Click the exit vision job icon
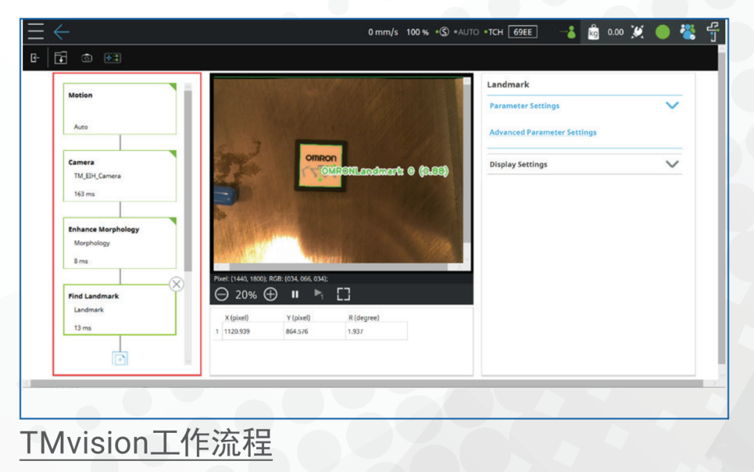 (x=35, y=58)
